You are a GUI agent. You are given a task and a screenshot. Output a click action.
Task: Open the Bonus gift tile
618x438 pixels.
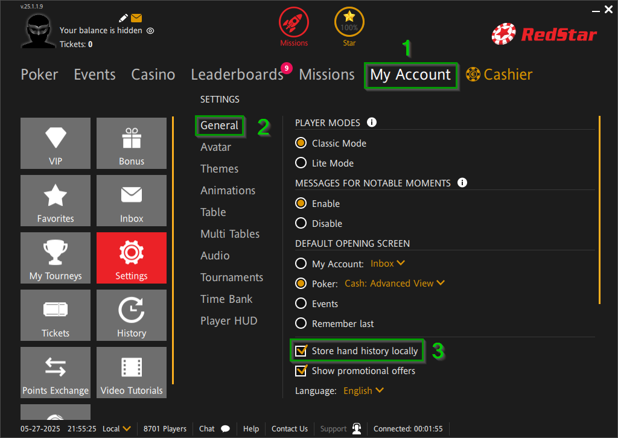point(132,143)
